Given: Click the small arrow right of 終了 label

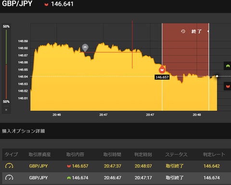Looking at the screenshot, I should tap(208, 31).
